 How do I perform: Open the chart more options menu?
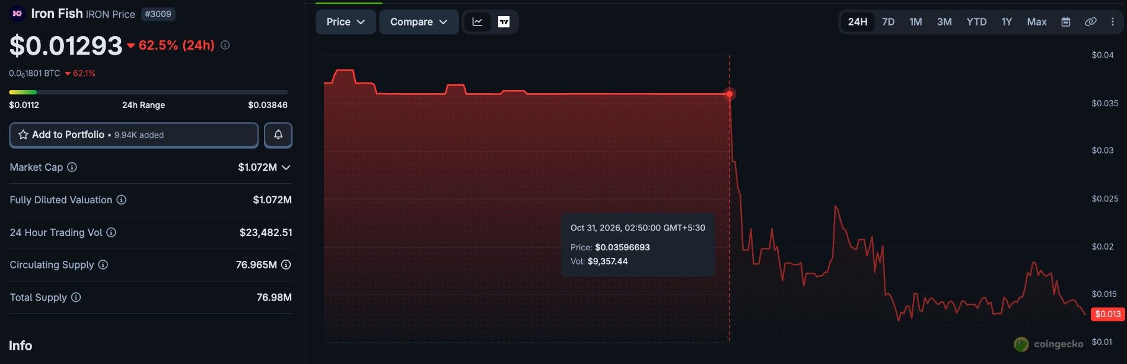pyautogui.click(x=1113, y=22)
